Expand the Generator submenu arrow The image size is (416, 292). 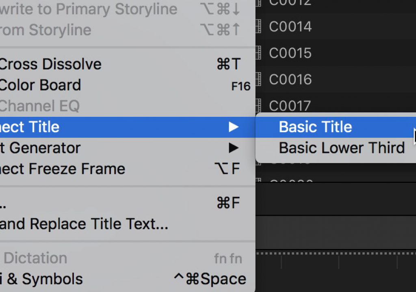pyautogui.click(x=234, y=148)
